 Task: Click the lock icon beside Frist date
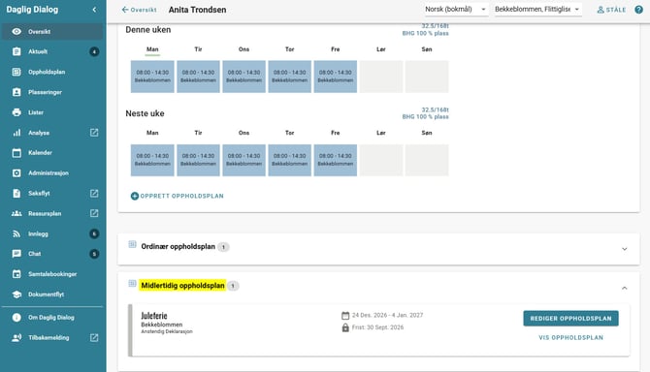pos(345,327)
